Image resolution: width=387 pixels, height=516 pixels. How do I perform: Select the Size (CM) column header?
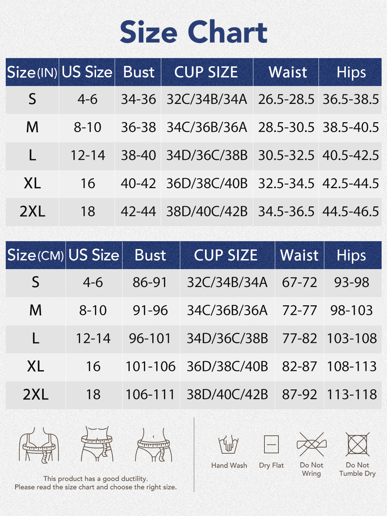click(35, 255)
